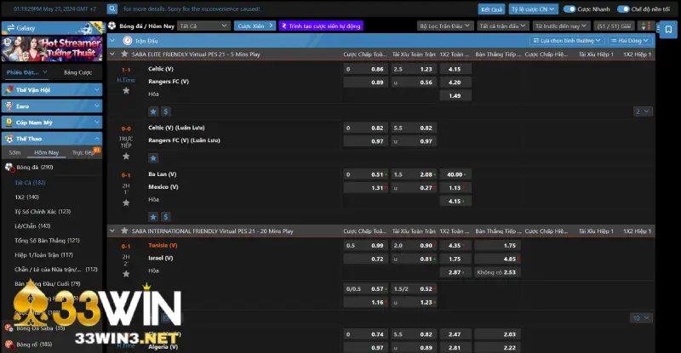Click the Galaxy swap arrows icon
This screenshot has width=681, height=353.
point(10,28)
